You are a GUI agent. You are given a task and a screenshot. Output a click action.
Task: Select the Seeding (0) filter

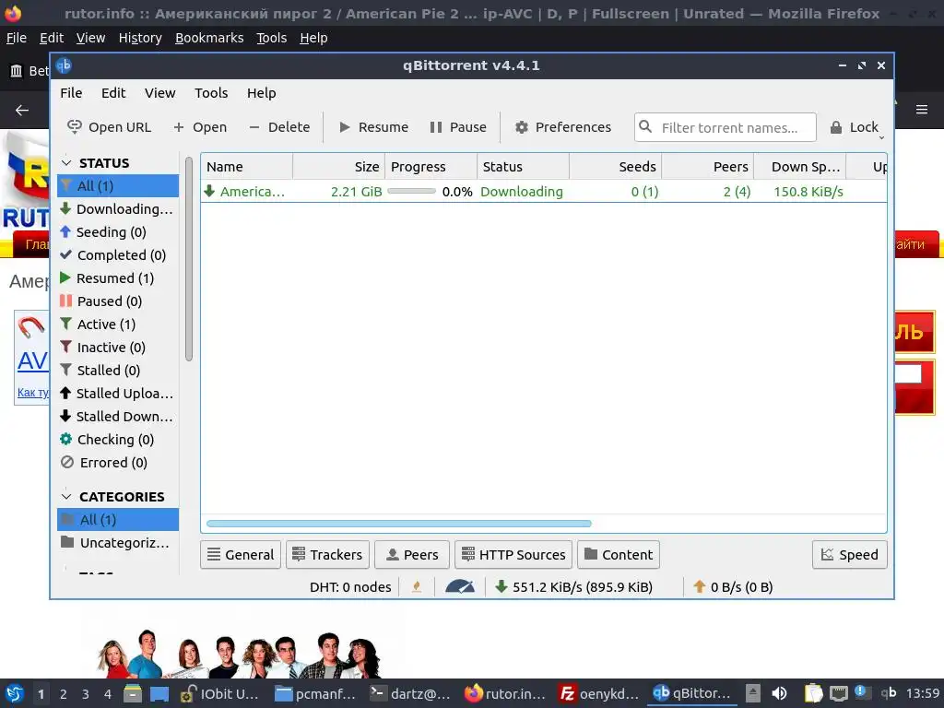118,231
